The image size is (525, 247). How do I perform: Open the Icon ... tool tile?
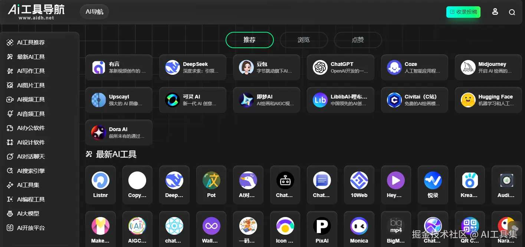tap(285, 229)
